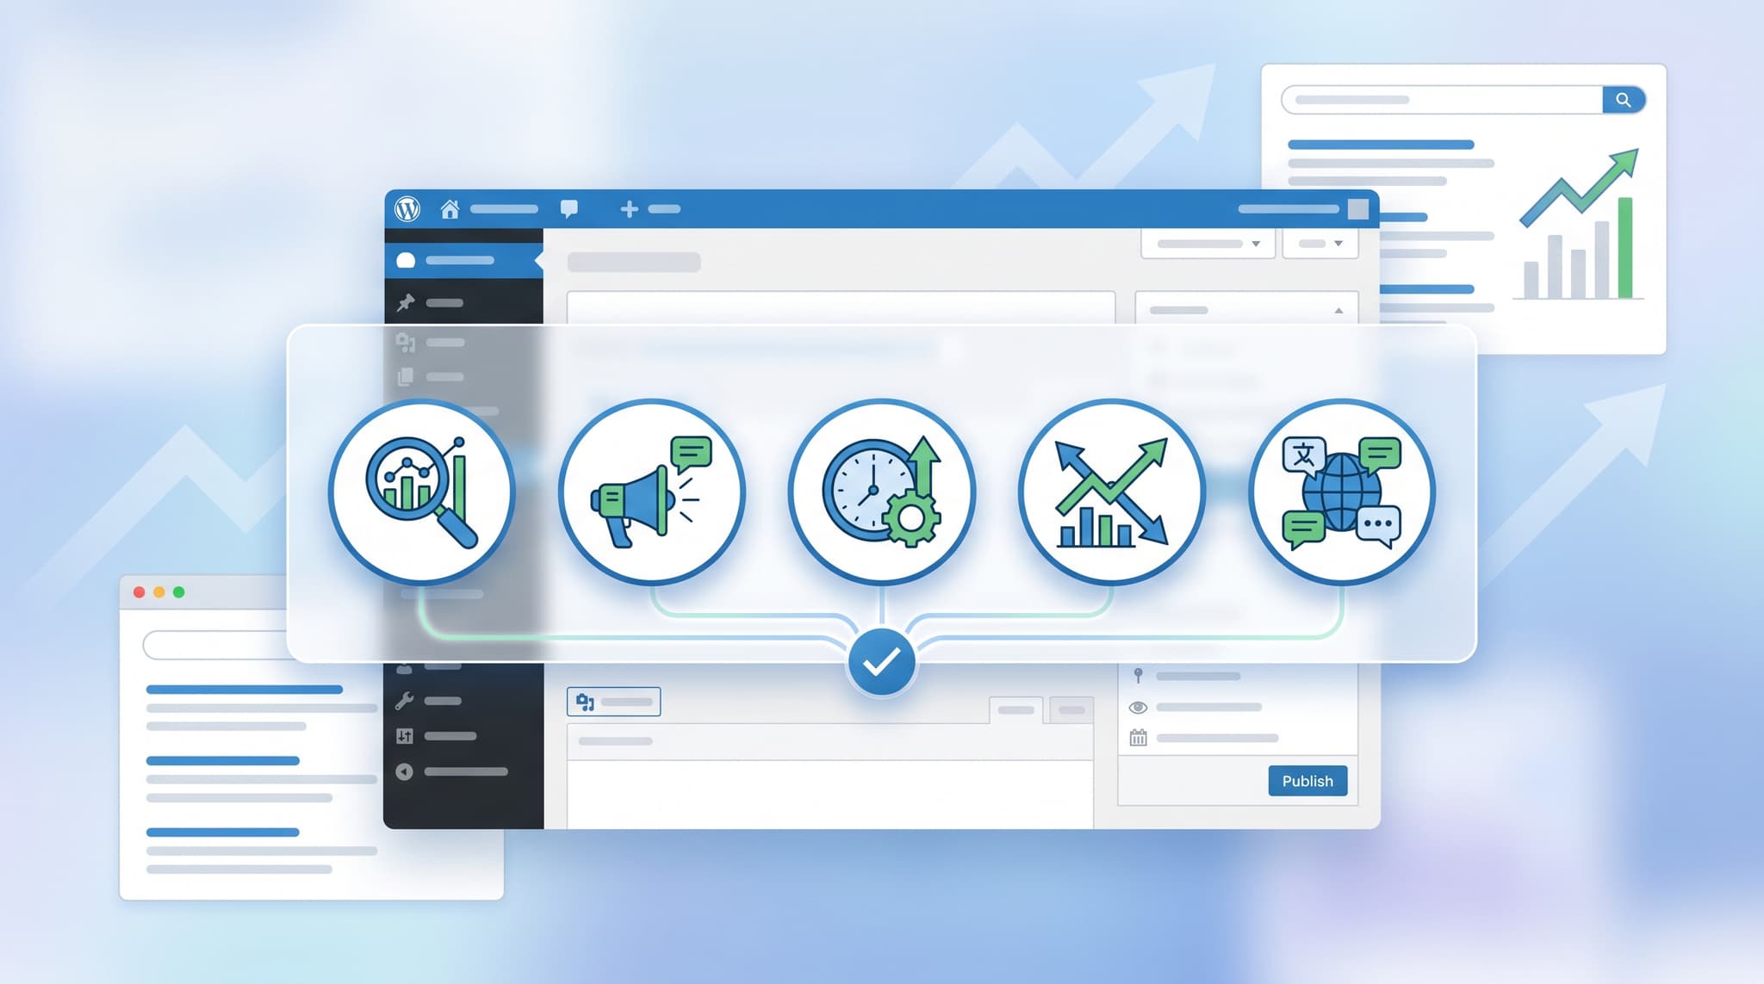Click the clock and gear circle icon

881,492
